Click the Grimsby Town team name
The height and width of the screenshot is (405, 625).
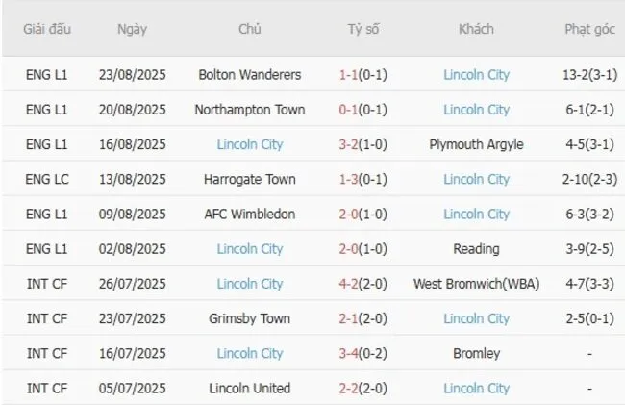pyautogui.click(x=250, y=318)
